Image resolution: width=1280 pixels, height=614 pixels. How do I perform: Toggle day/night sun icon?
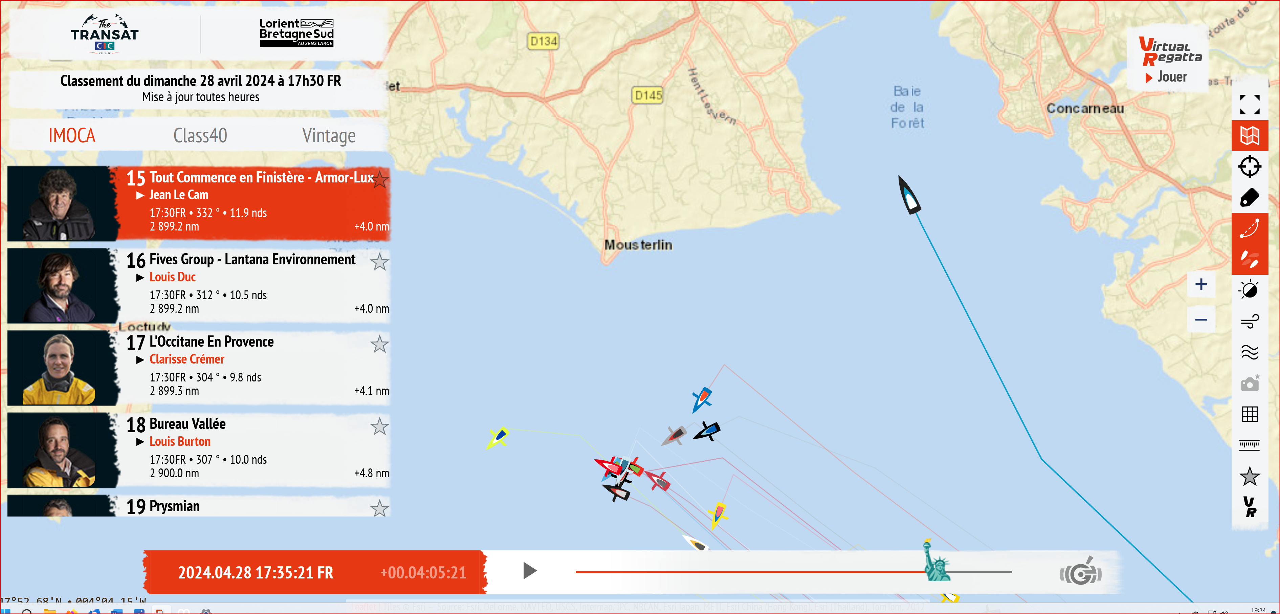point(1249,290)
